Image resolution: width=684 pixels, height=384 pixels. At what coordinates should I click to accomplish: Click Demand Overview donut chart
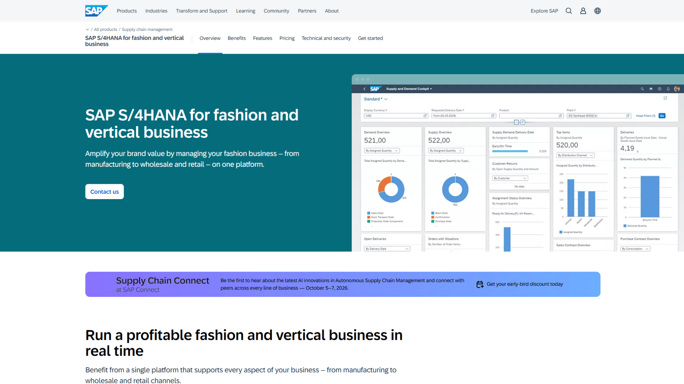point(391,189)
